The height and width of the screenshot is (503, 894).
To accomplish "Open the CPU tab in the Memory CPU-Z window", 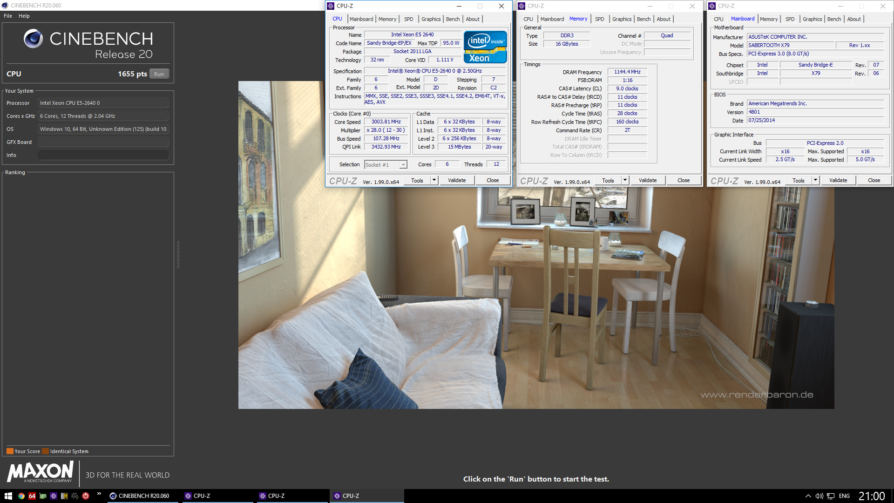I will click(x=528, y=19).
